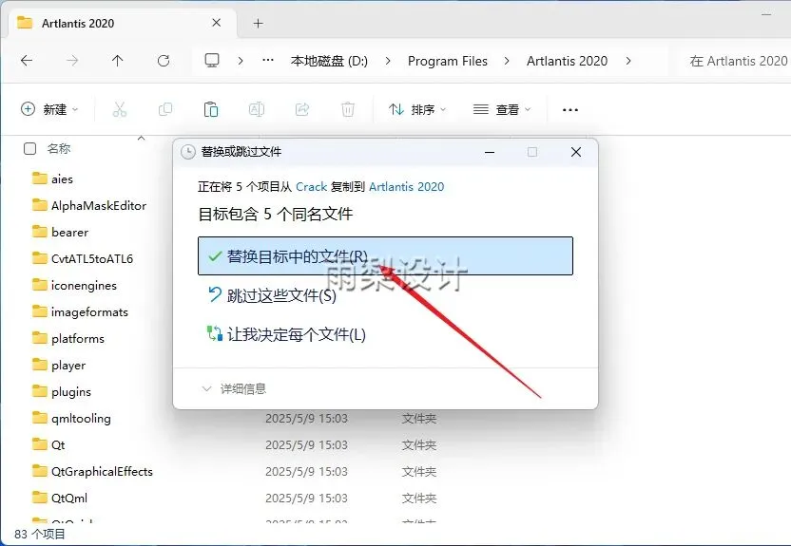791x546 pixels.
Task: Close the Artlantis 2020 tab
Action: [217, 23]
